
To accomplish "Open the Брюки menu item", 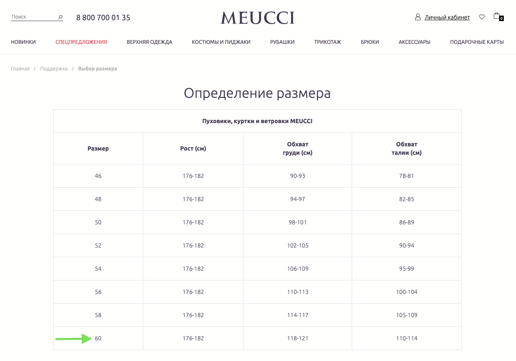I will pyautogui.click(x=370, y=42).
